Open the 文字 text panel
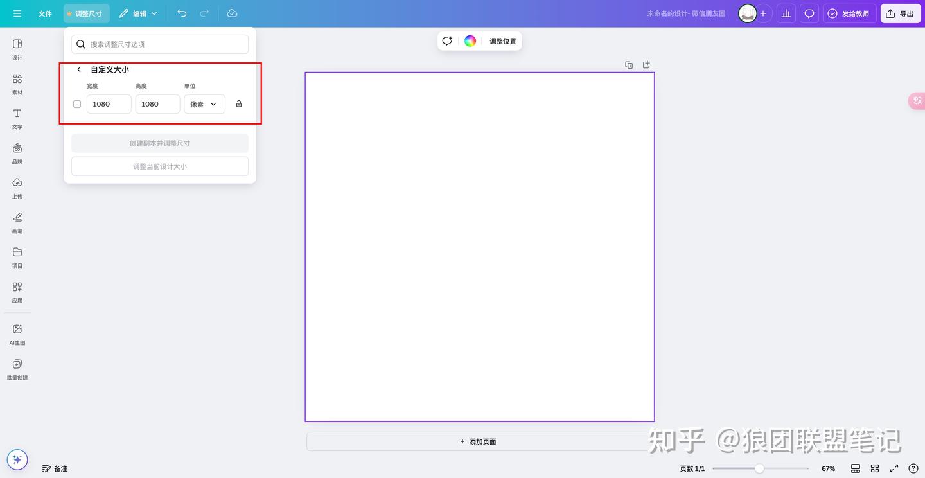This screenshot has height=478, width=925. pos(17,118)
